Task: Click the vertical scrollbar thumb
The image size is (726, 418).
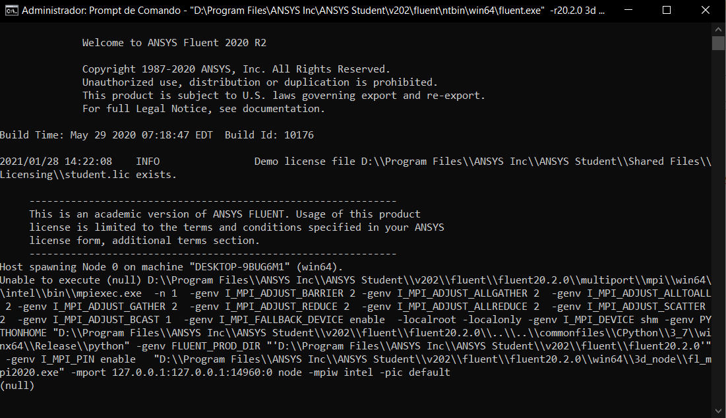Action: (718, 43)
